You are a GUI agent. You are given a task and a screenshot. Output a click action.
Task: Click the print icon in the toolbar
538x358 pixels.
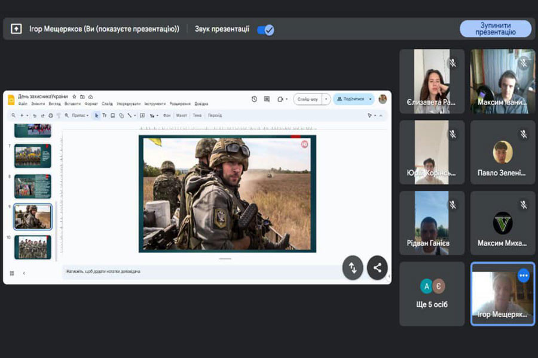pos(50,115)
